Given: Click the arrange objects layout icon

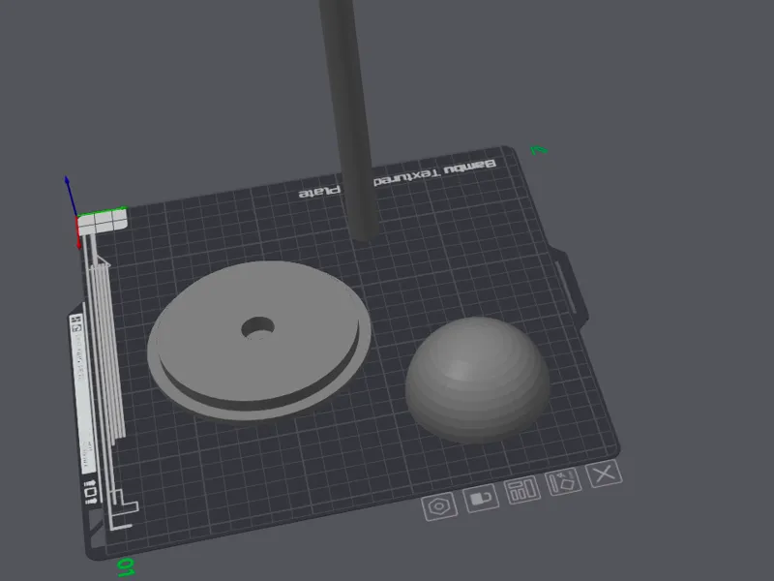Looking at the screenshot, I should point(522,491).
